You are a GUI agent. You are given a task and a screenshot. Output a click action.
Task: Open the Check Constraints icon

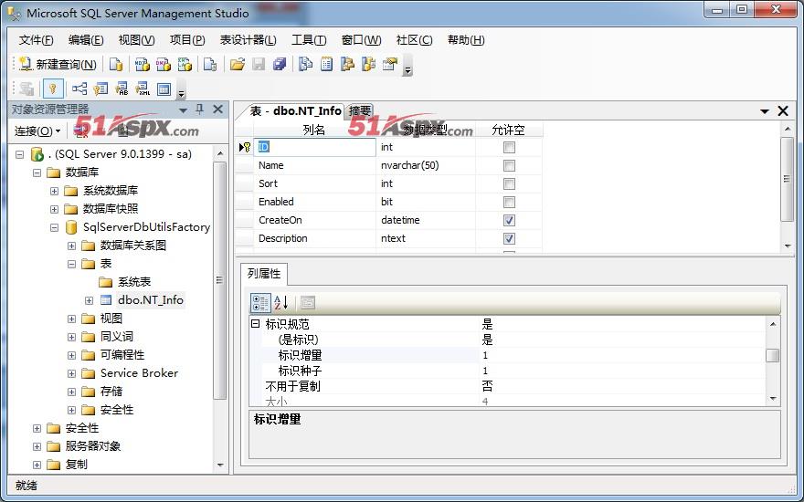(x=164, y=89)
